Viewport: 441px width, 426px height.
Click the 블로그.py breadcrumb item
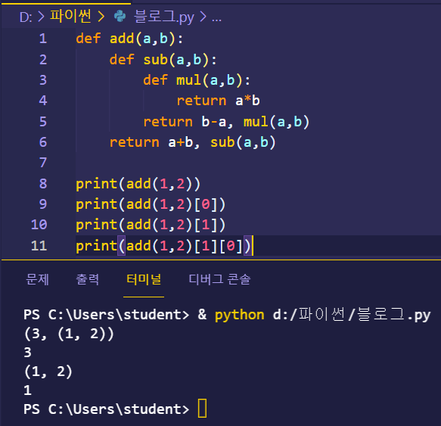(163, 17)
